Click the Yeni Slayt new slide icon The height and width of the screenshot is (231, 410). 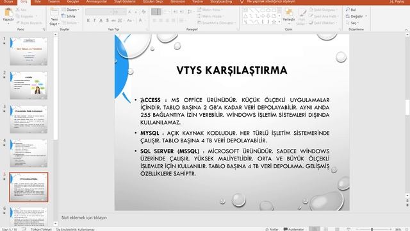(x=54, y=12)
